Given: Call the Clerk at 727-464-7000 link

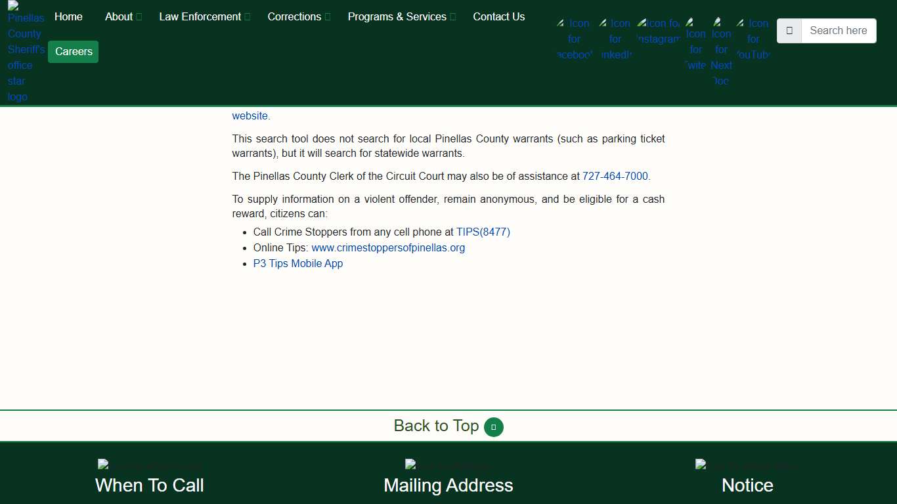Looking at the screenshot, I should [615, 177].
